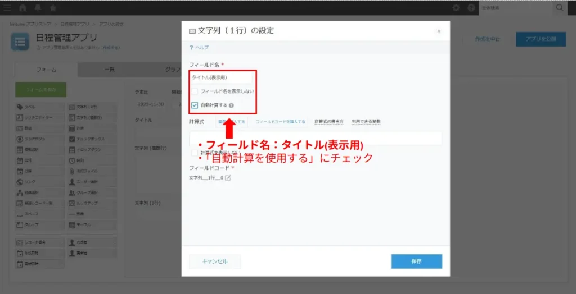Pick the ラジオボタン field in the palette
Viewport: 576px width, 294px height.
pyautogui.click(x=40, y=139)
